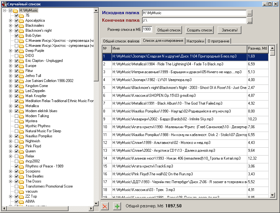
Task: Click the The Beatles folder icon
Action: coord(21,176)
